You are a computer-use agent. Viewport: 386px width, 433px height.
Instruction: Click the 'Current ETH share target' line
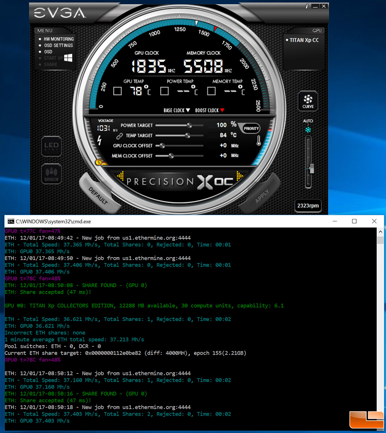[x=125, y=353]
